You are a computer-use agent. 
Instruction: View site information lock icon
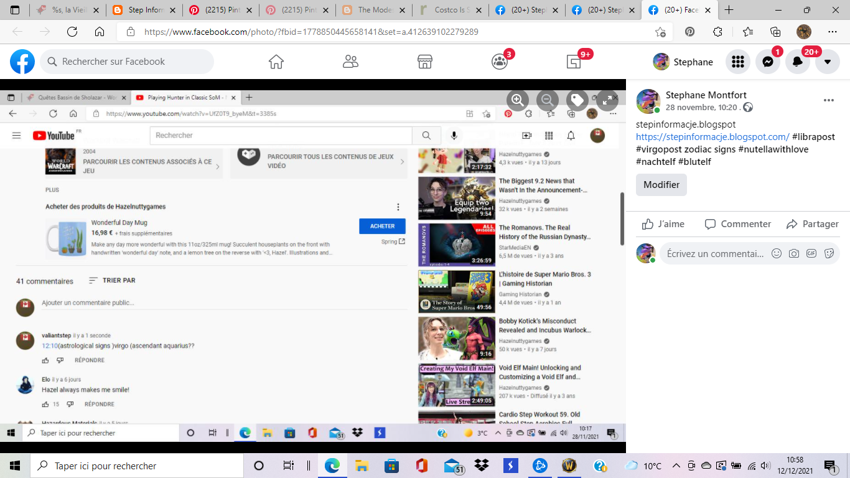point(130,32)
